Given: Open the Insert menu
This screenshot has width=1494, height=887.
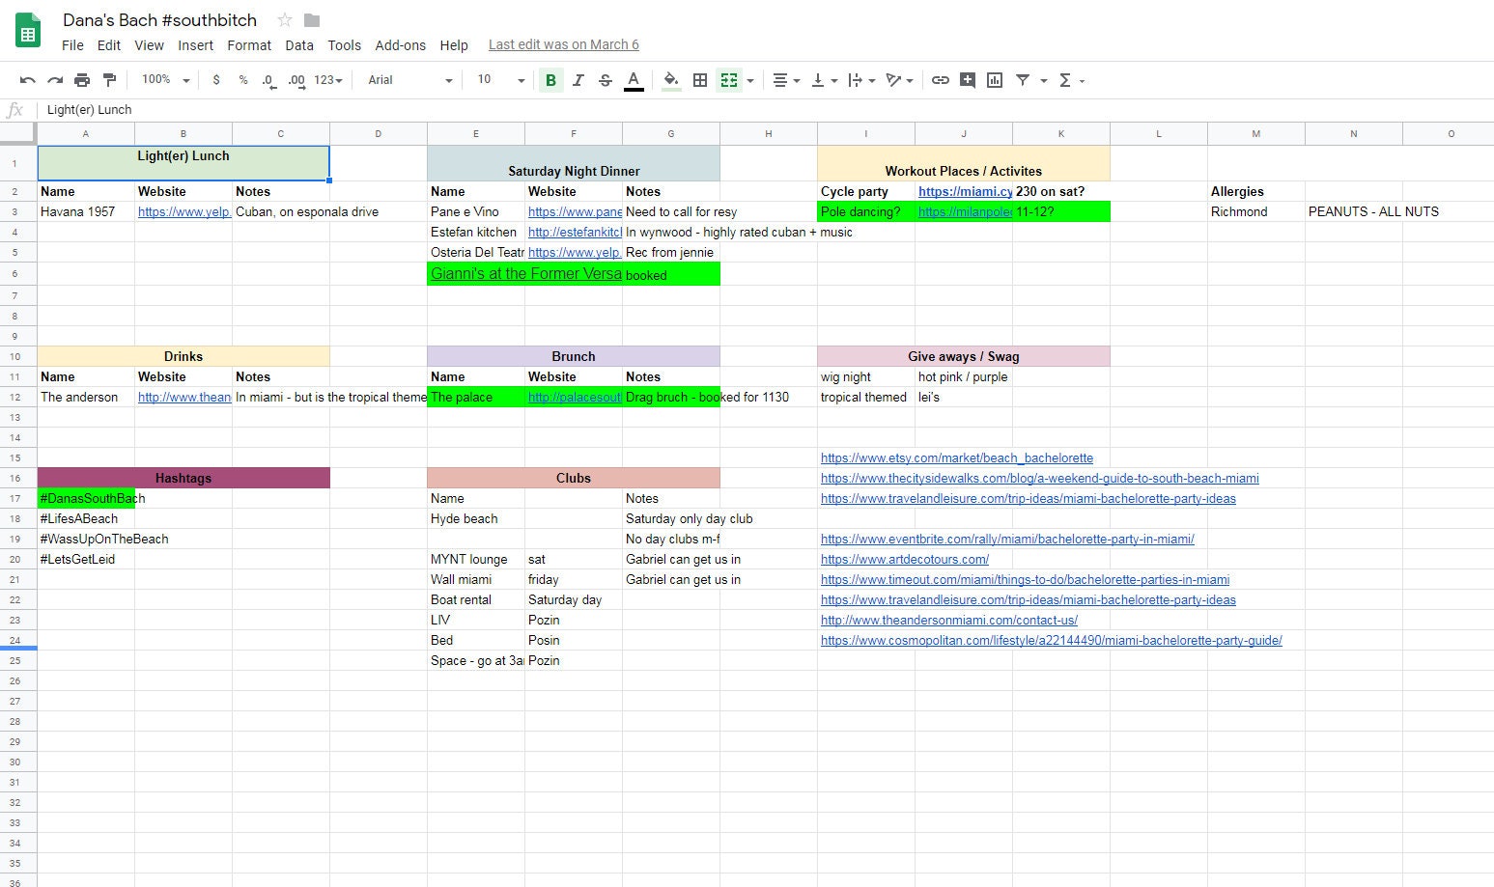Looking at the screenshot, I should (x=196, y=45).
